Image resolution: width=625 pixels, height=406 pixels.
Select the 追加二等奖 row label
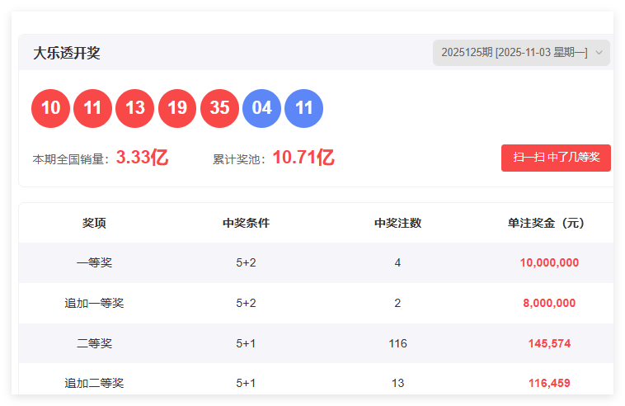[95, 383]
